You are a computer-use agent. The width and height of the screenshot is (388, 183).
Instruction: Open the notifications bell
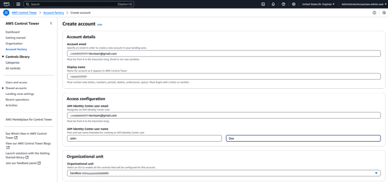(x=273, y=4)
